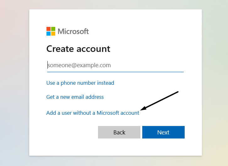228x166 pixels.
Task: Click the blue underline beneath the email field
Action: (115, 72)
